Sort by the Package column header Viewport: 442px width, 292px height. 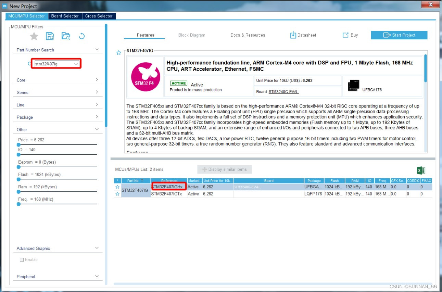pyautogui.click(x=314, y=181)
